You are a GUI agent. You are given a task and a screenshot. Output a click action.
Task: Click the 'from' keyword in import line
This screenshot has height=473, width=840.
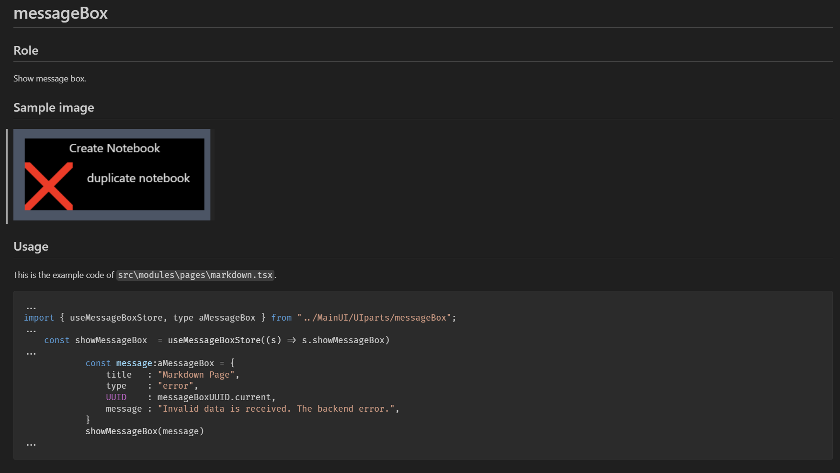(x=281, y=318)
